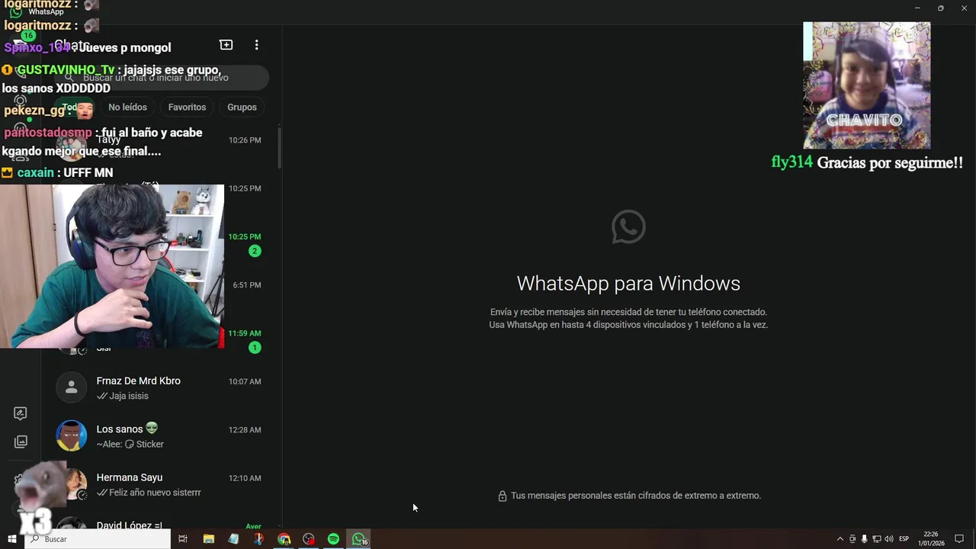Click the Meet Now camera tray icon
The image size is (976, 549).
click(852, 539)
